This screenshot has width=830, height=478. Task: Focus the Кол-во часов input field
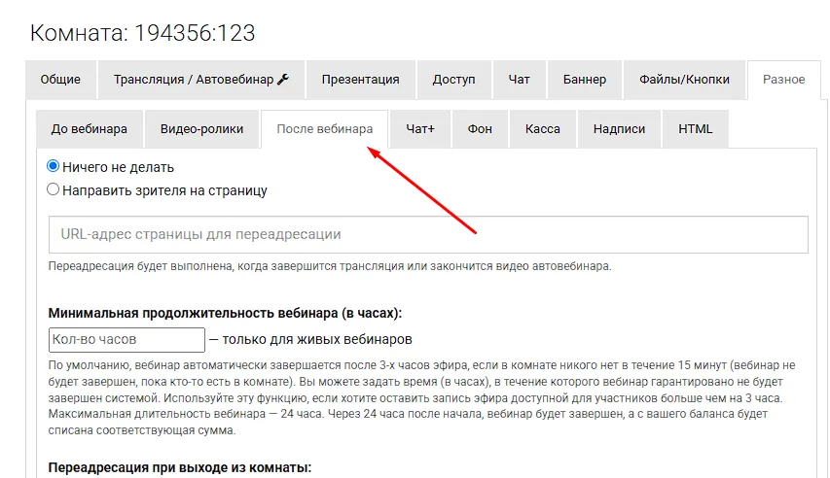click(126, 340)
